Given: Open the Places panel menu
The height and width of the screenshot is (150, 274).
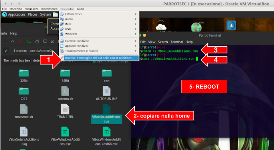Looking at the screenshot, I should [33, 14].
